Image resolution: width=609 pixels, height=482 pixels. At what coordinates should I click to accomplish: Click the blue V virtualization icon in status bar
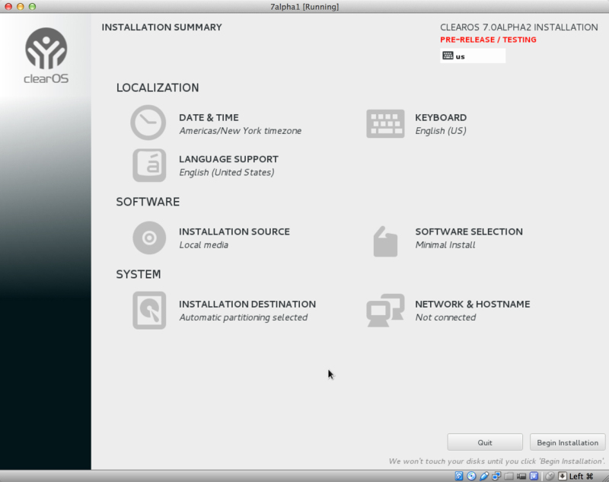point(534,476)
